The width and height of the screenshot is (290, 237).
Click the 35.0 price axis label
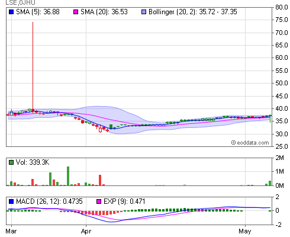click(x=282, y=121)
